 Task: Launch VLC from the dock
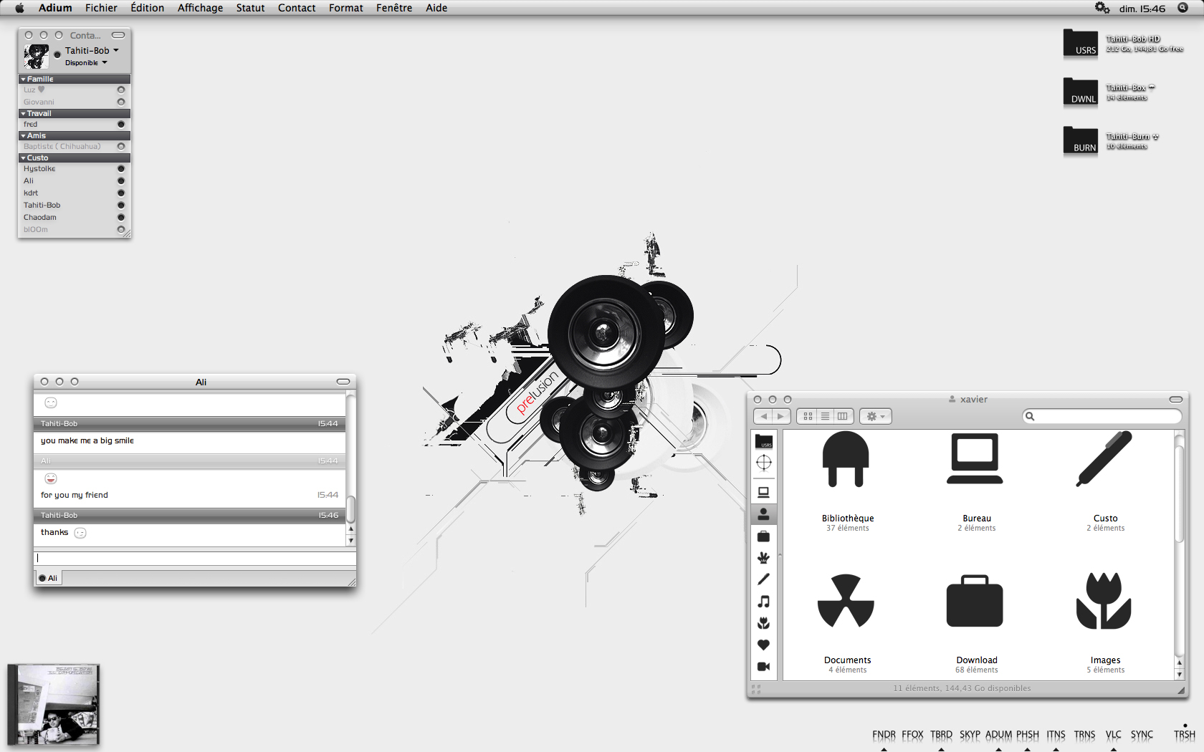pos(1113,735)
